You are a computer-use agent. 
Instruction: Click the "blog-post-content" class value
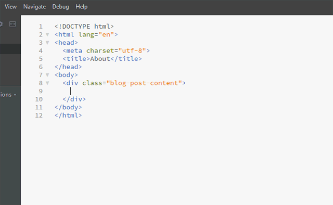[x=144, y=83]
